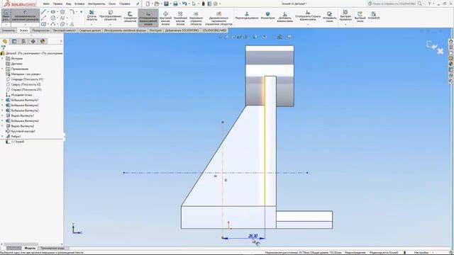Select the Smart Dimension tool

tap(26, 16)
